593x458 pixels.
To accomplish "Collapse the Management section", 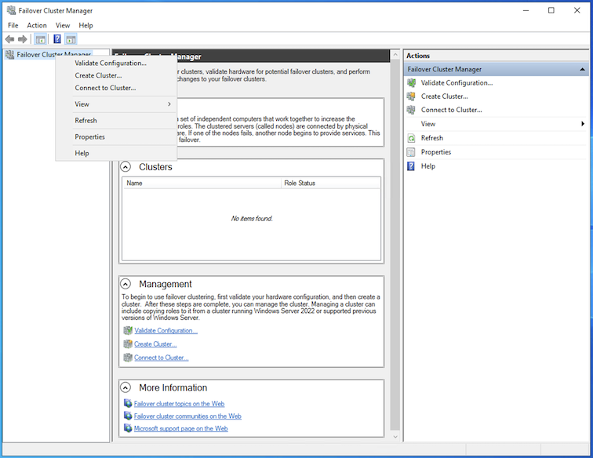I will [126, 284].
